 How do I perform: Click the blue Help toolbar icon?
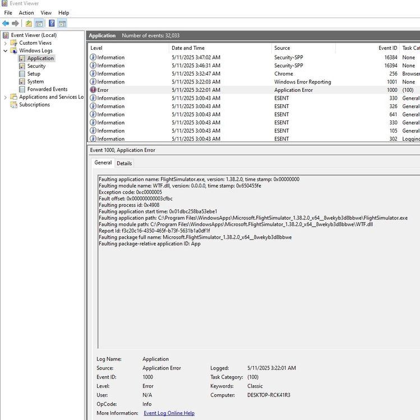pyautogui.click(x=52, y=24)
